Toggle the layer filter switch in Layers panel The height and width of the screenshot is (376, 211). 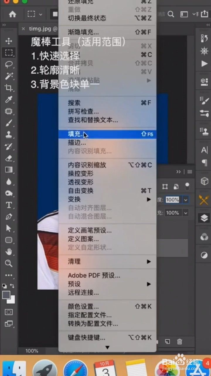(187, 187)
